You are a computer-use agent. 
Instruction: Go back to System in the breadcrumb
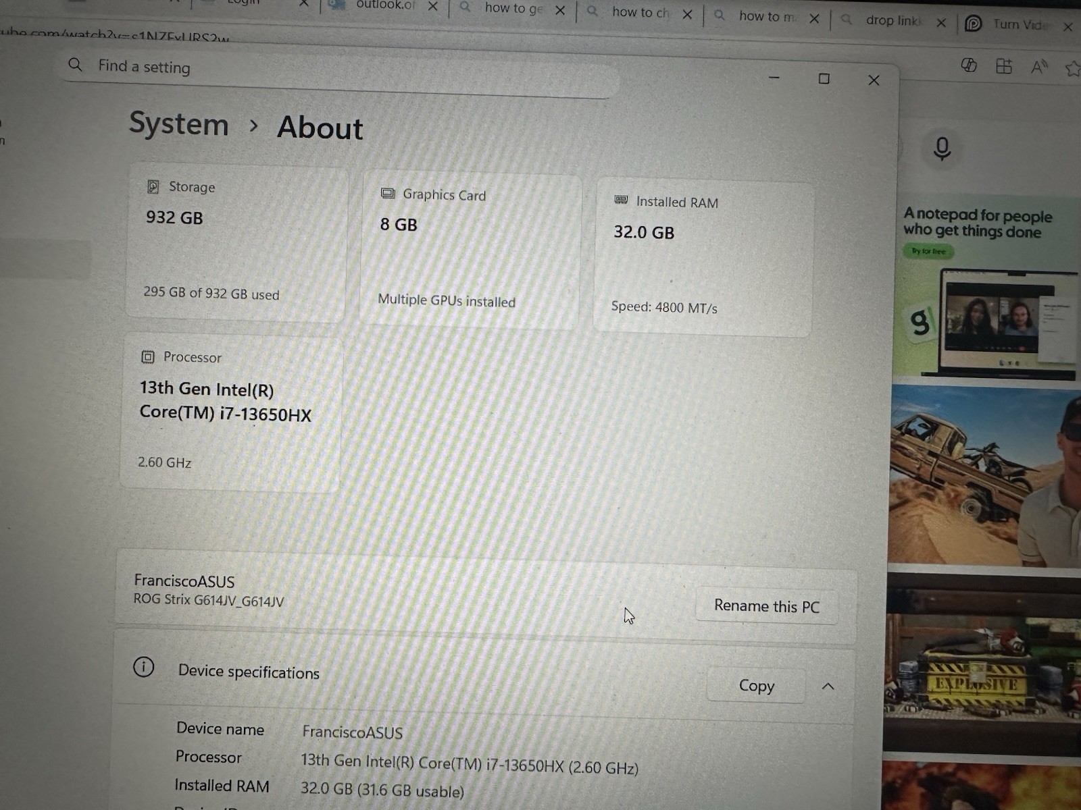click(x=179, y=124)
